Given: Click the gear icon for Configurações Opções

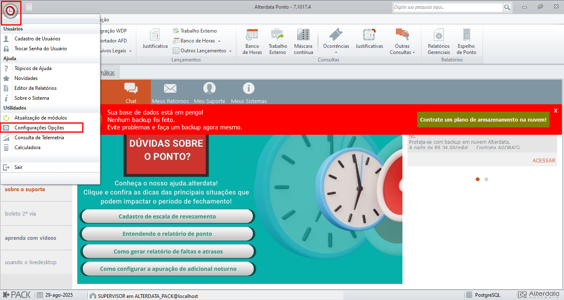Looking at the screenshot, I should tap(6, 128).
